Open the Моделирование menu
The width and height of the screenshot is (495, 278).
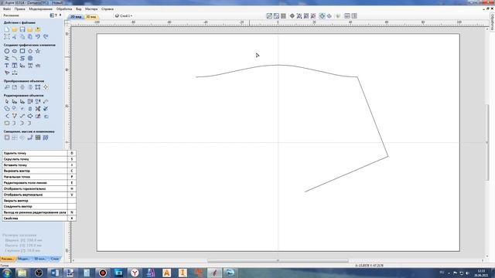click(x=41, y=8)
